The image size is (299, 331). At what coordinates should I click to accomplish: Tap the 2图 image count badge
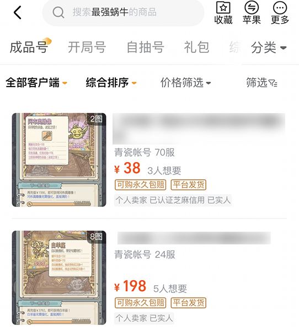(x=97, y=119)
